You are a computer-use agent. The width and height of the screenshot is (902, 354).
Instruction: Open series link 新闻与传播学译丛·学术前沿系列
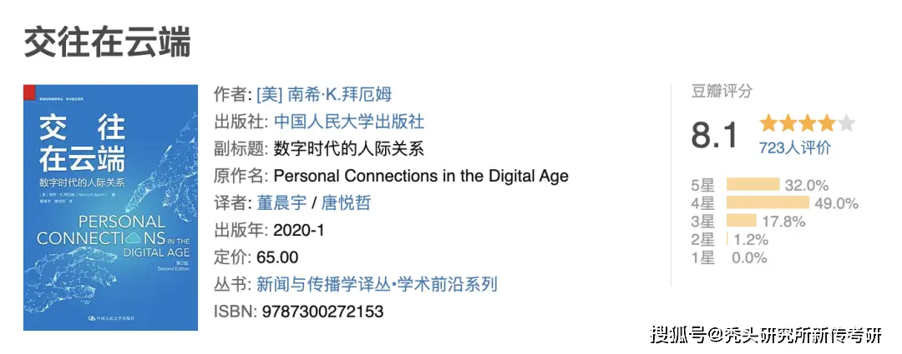[376, 284]
